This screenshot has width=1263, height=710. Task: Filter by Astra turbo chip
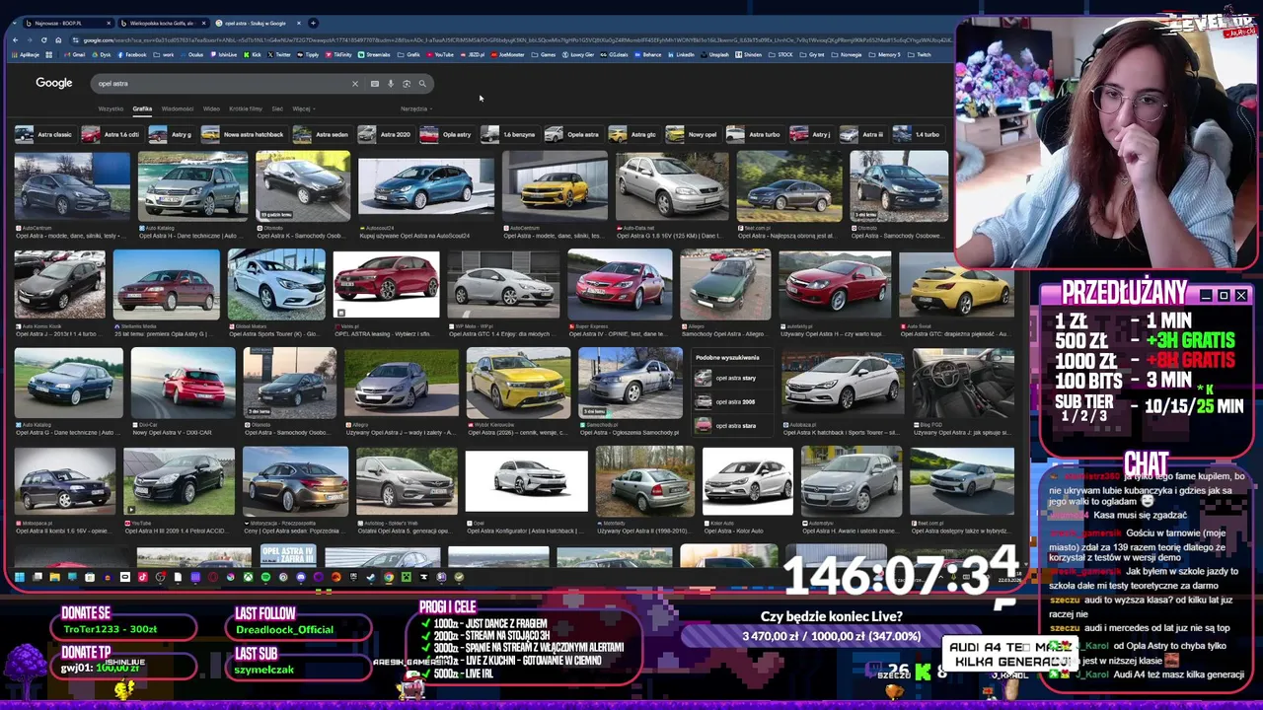tap(755, 134)
